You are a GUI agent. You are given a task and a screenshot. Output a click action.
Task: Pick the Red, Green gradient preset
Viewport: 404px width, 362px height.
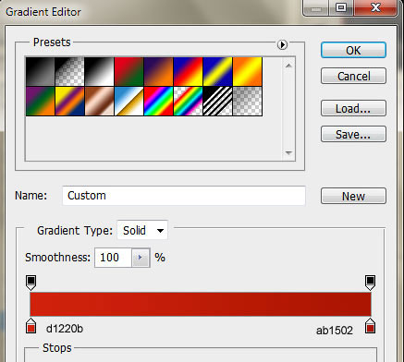pyautogui.click(x=129, y=71)
